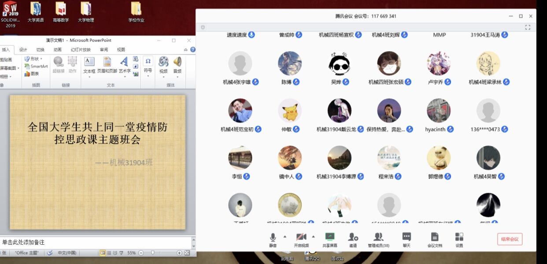This screenshot has height=264, width=547.
Task: Switch to the 幻灯片放映 ribbon tab
Action: click(81, 50)
